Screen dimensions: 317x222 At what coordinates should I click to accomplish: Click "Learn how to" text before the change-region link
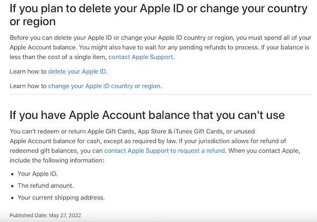click(28, 86)
